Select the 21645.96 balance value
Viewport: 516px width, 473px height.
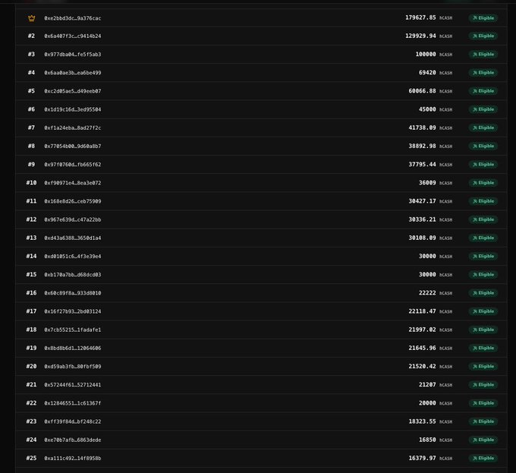pos(423,348)
